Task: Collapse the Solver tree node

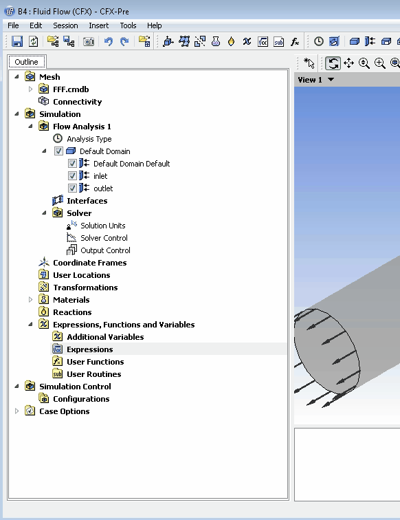Action: tap(44, 213)
